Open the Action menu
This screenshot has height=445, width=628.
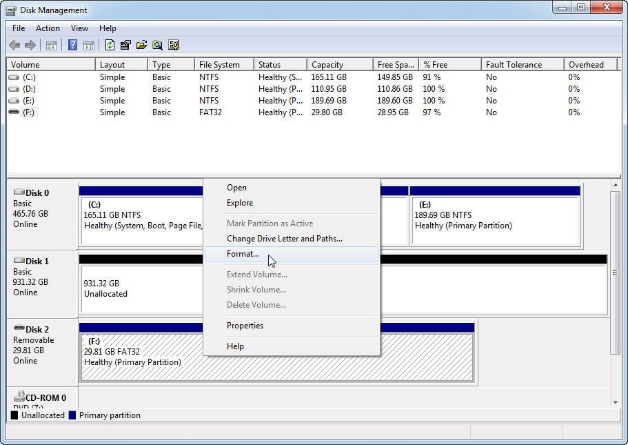48,28
